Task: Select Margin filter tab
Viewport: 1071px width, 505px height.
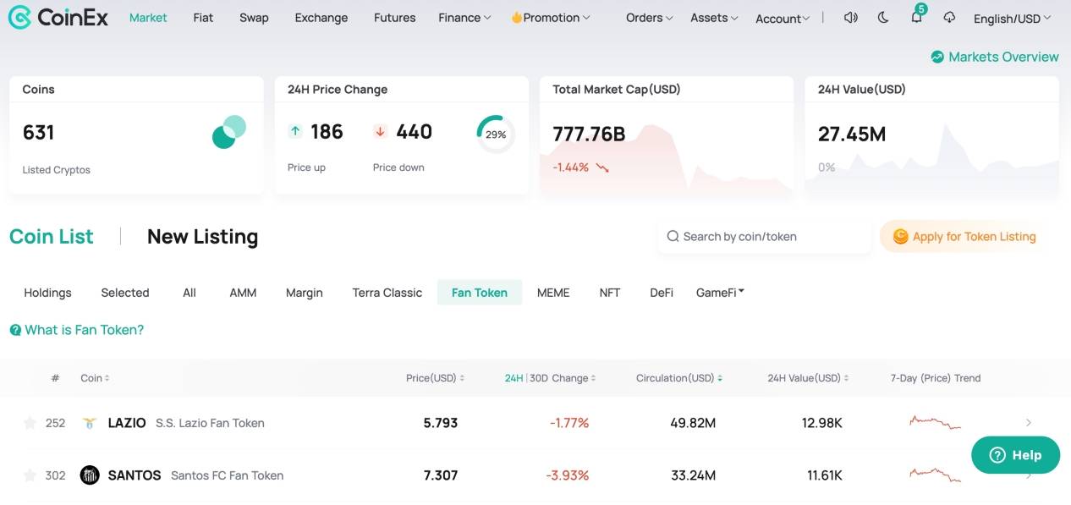Action: point(305,293)
